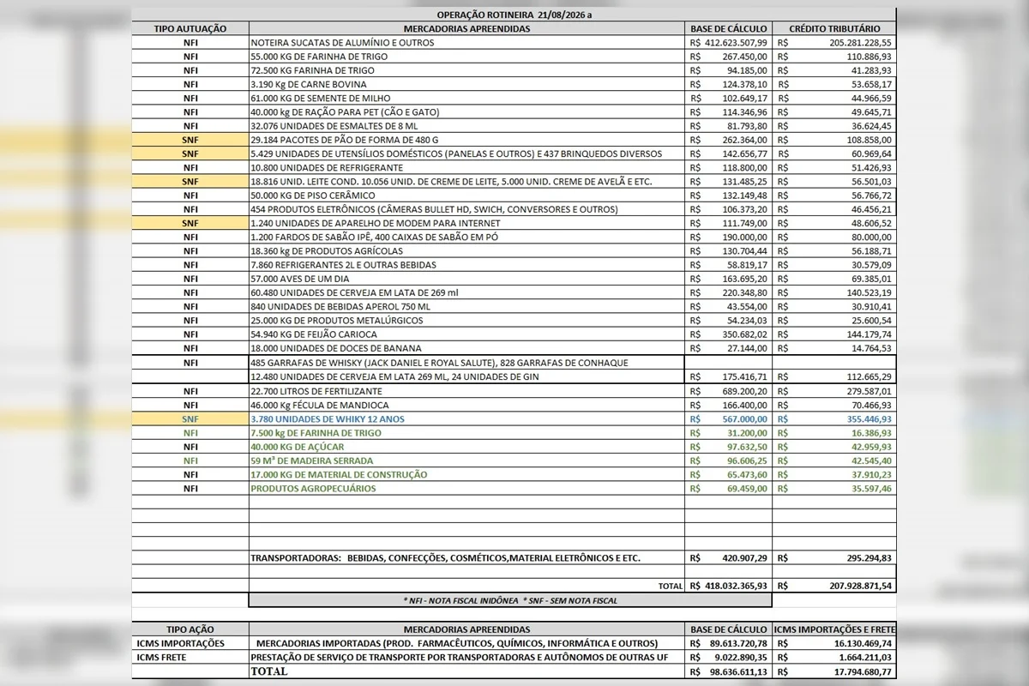Select lower total value 98.636.611,13
The height and width of the screenshot is (686, 1029).
(x=737, y=671)
